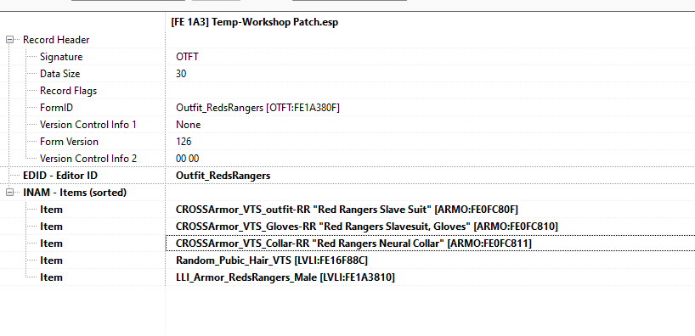Collapse the INAM - Items (sorted) node
This screenshot has width=695, height=336.
click(9, 193)
